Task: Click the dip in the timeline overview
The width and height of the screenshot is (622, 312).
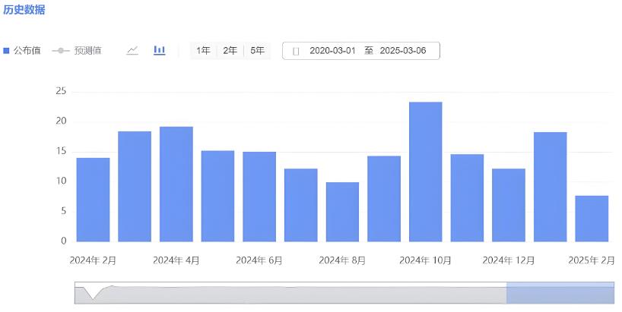Action: 94,295
